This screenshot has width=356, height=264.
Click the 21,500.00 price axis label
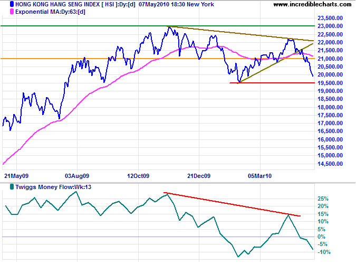click(330, 50)
